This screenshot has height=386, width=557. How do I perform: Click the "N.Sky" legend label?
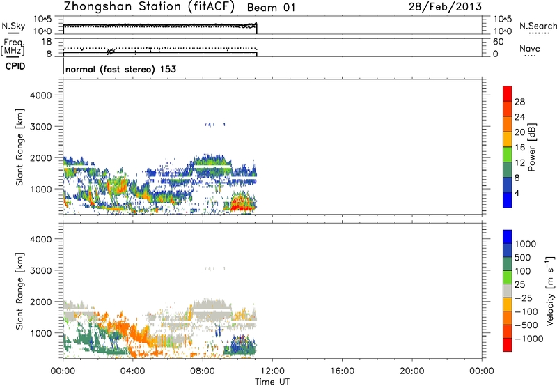tap(13, 26)
